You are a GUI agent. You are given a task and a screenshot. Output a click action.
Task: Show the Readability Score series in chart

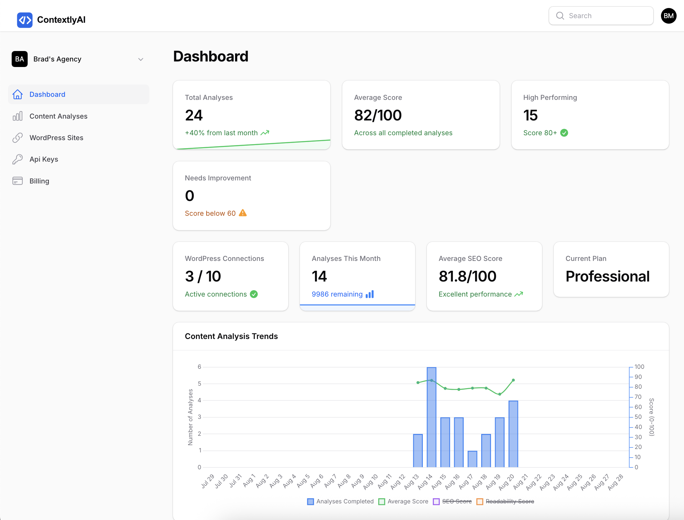coord(506,502)
